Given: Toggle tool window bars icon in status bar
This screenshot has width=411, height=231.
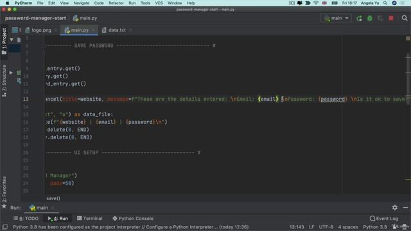Looking at the screenshot, I should coord(4,227).
